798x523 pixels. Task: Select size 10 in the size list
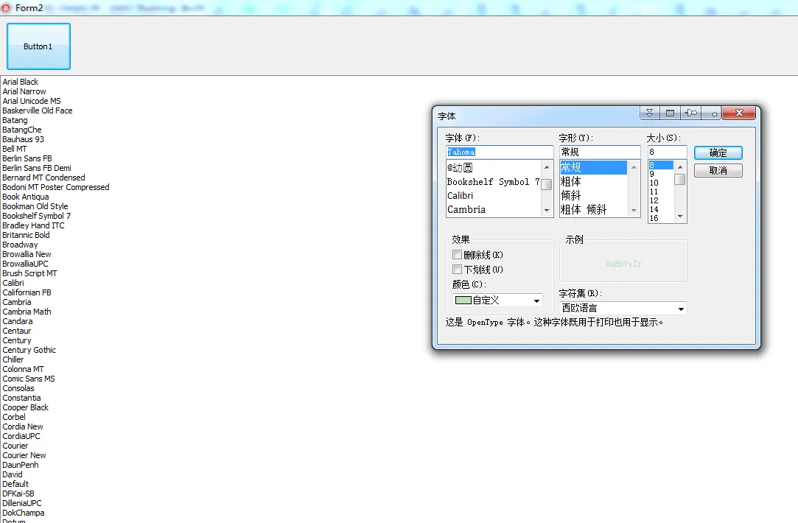[661, 183]
